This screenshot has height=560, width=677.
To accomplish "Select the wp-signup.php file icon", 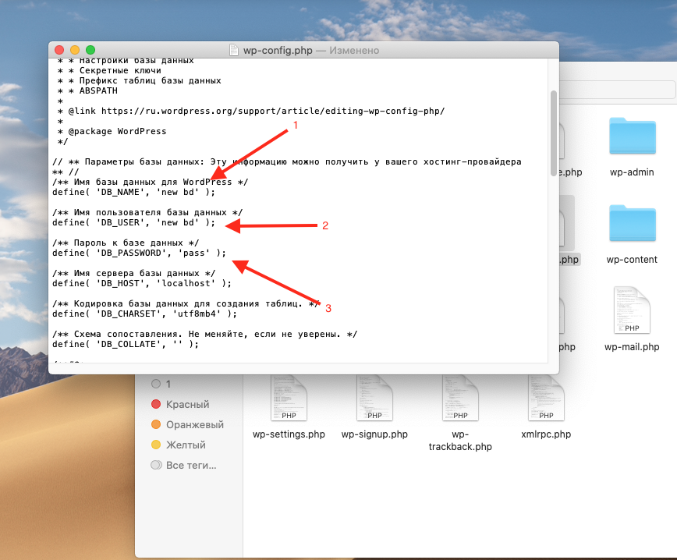I will point(374,398).
